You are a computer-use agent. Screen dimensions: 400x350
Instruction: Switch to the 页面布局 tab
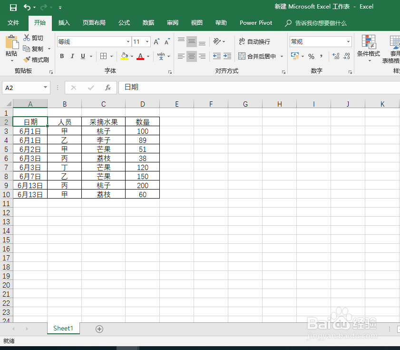pos(94,23)
